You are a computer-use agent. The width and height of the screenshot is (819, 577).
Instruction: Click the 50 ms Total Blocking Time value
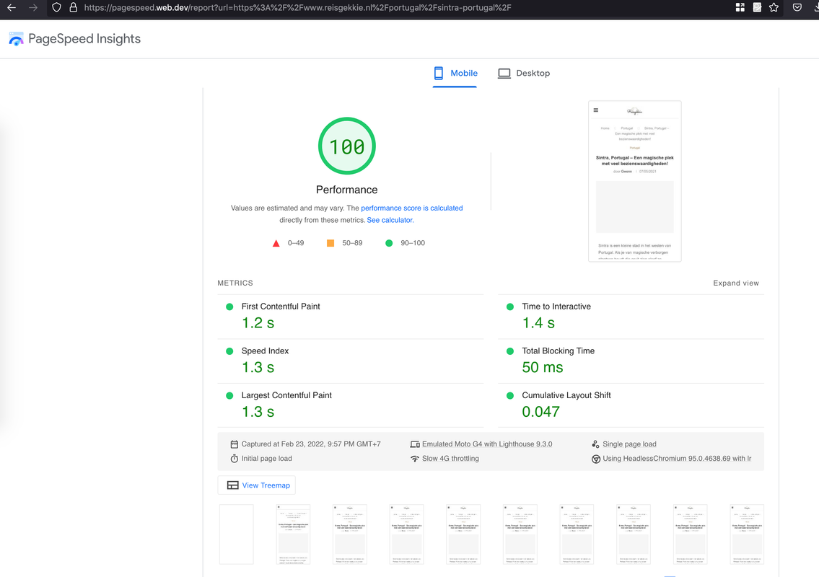542,368
